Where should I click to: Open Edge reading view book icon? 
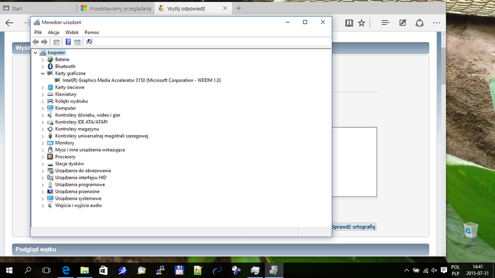(x=349, y=23)
